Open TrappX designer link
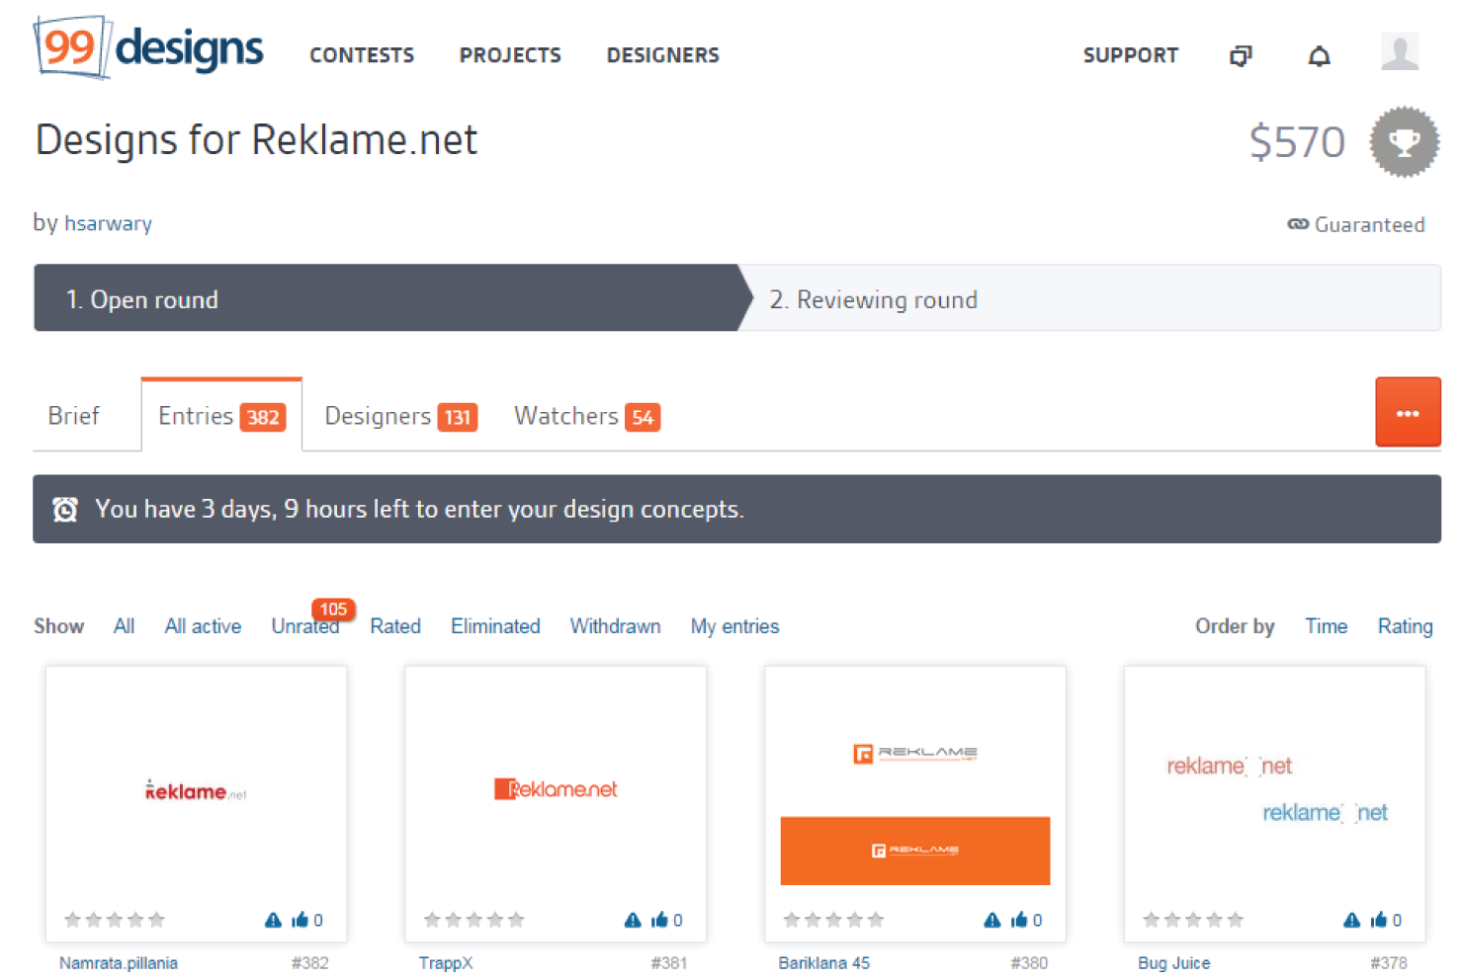The height and width of the screenshot is (980, 1461). (446, 963)
